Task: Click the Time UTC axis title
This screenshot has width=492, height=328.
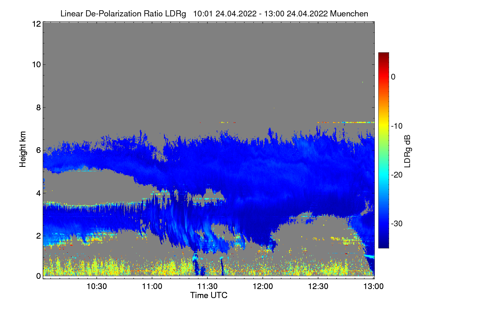Action: [209, 295]
